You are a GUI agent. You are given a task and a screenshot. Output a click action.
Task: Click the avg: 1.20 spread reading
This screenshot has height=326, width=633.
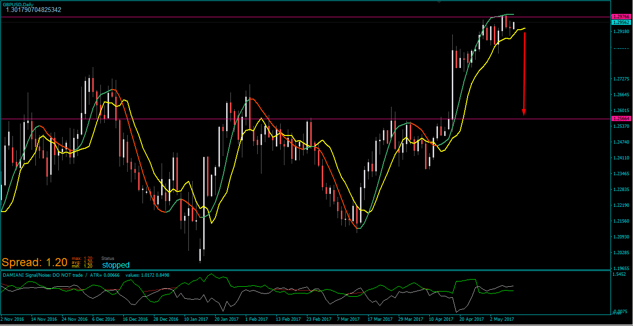click(x=82, y=262)
